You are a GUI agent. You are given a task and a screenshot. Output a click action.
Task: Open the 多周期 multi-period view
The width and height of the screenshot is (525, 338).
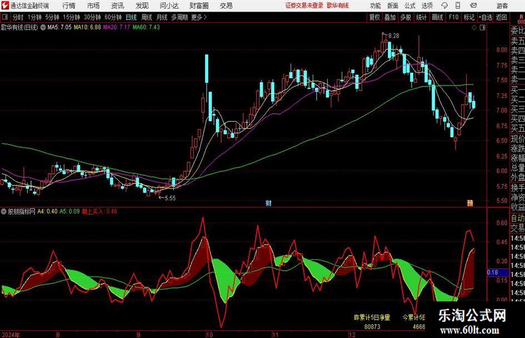click(179, 17)
